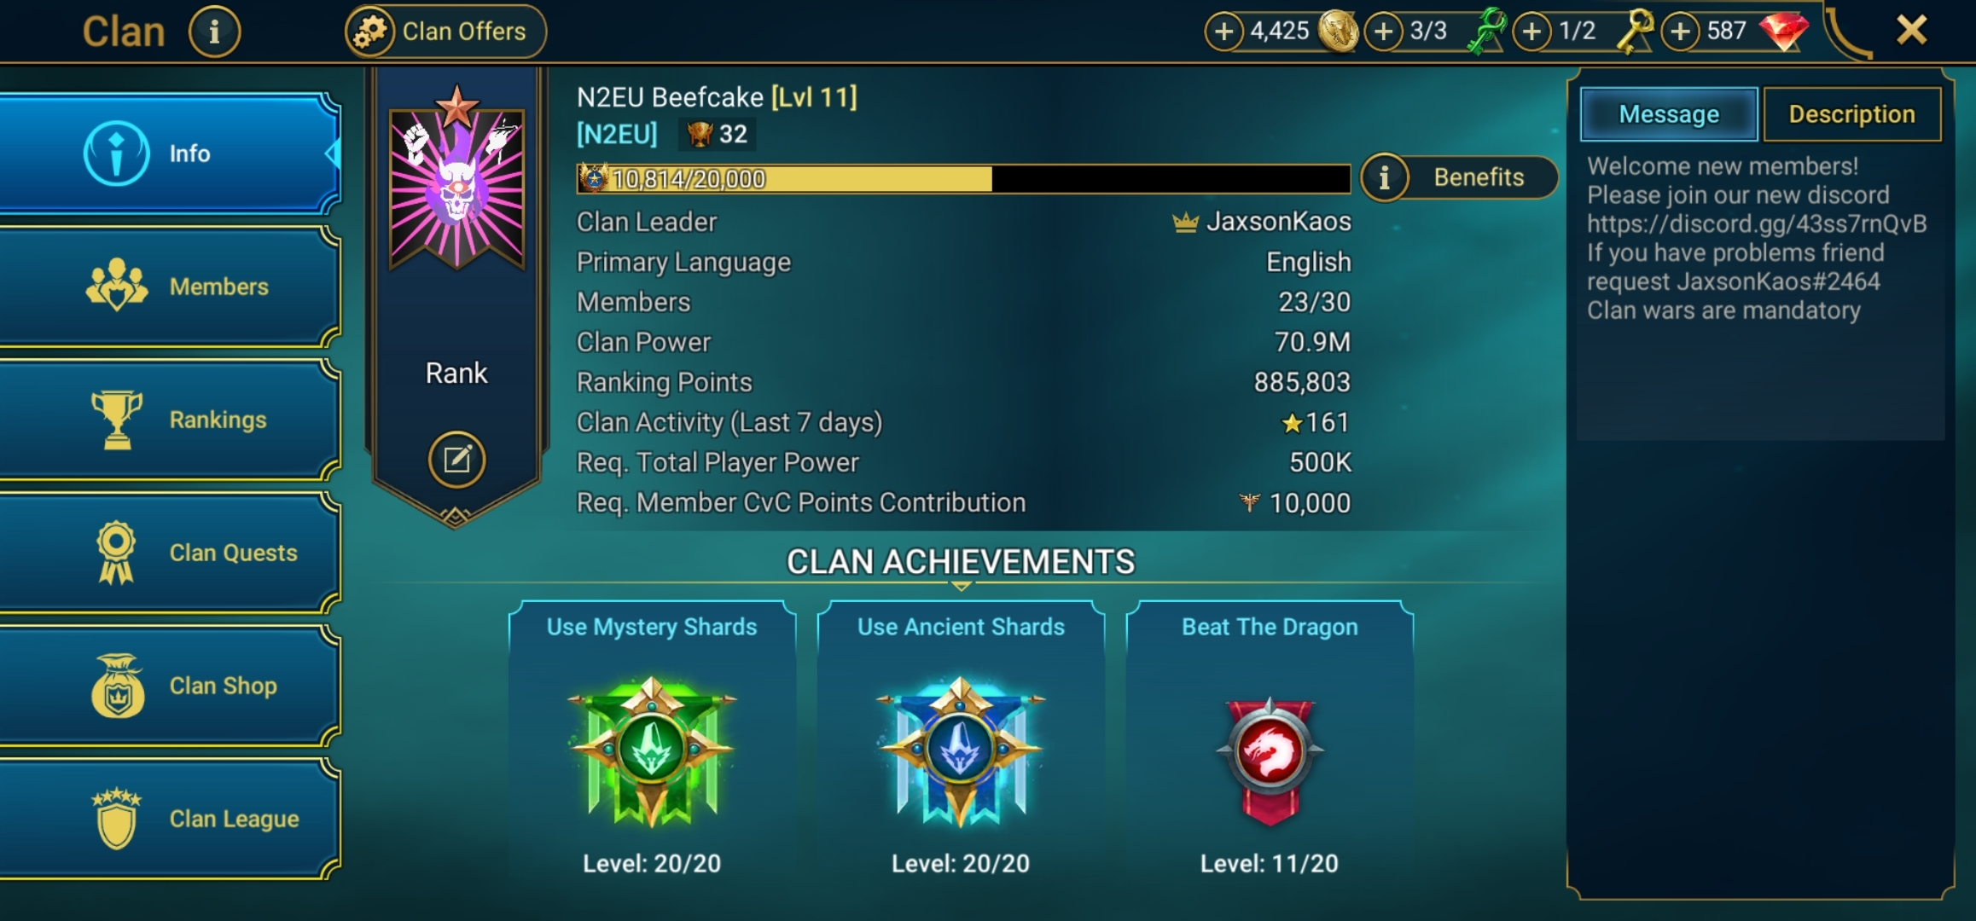
Task: Open Clan Quests from sidebar
Action: (x=169, y=553)
